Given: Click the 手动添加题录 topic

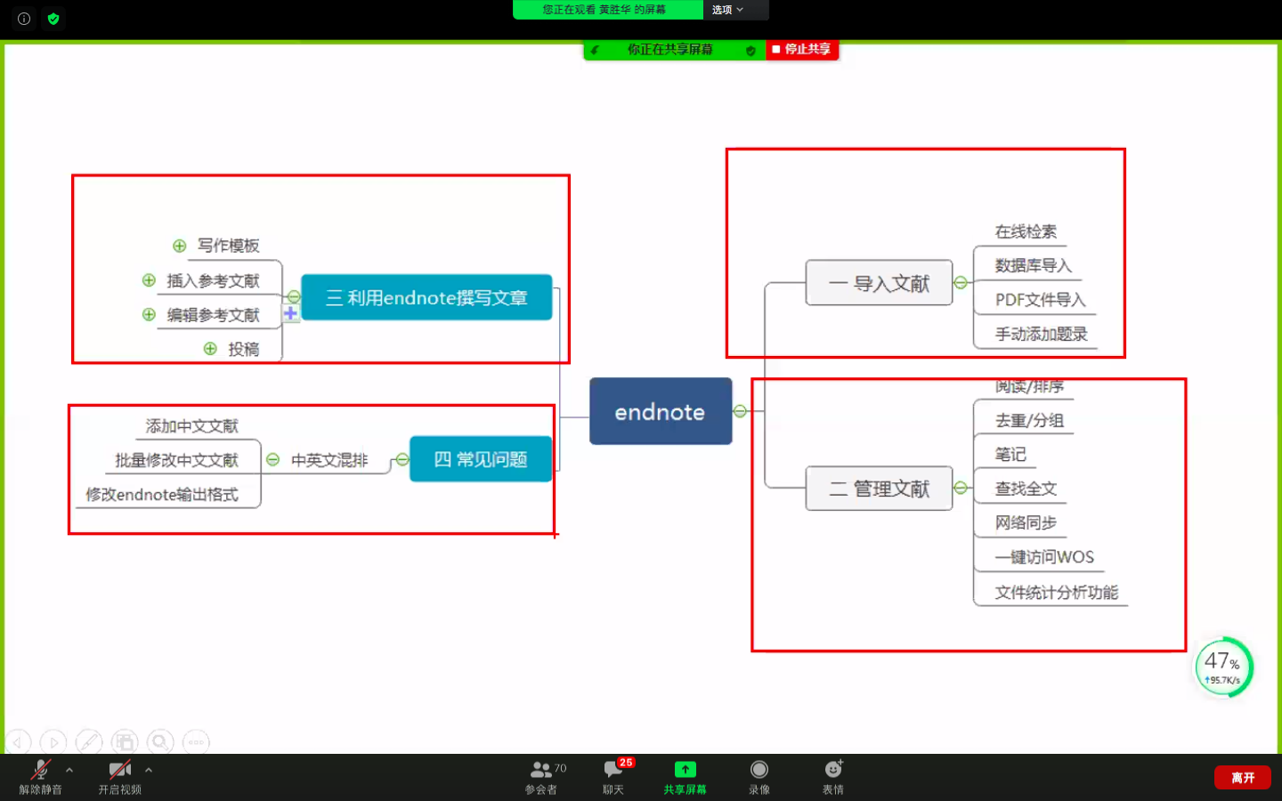Looking at the screenshot, I should (1042, 334).
